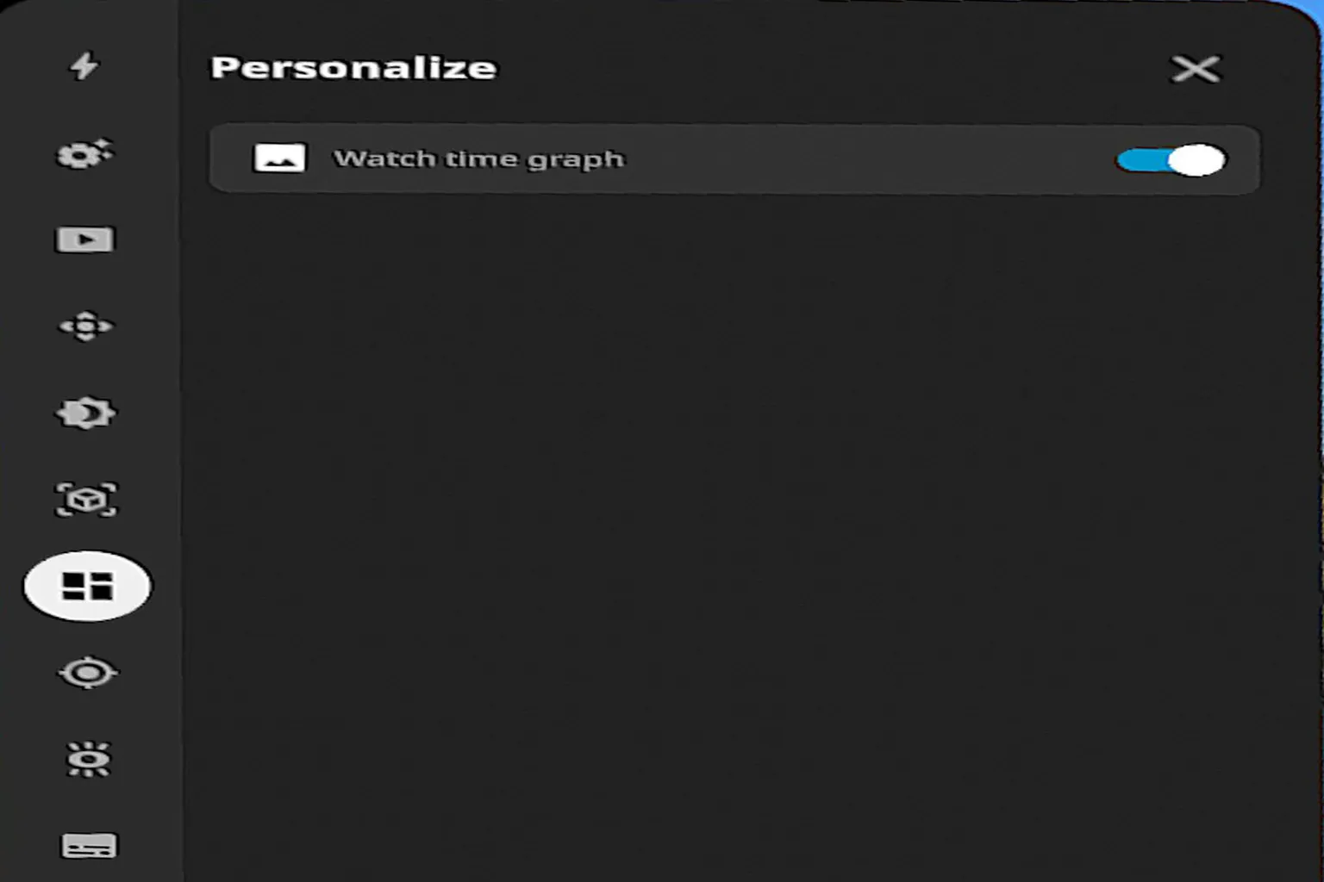Open the brightness theme gear icon

click(x=85, y=413)
